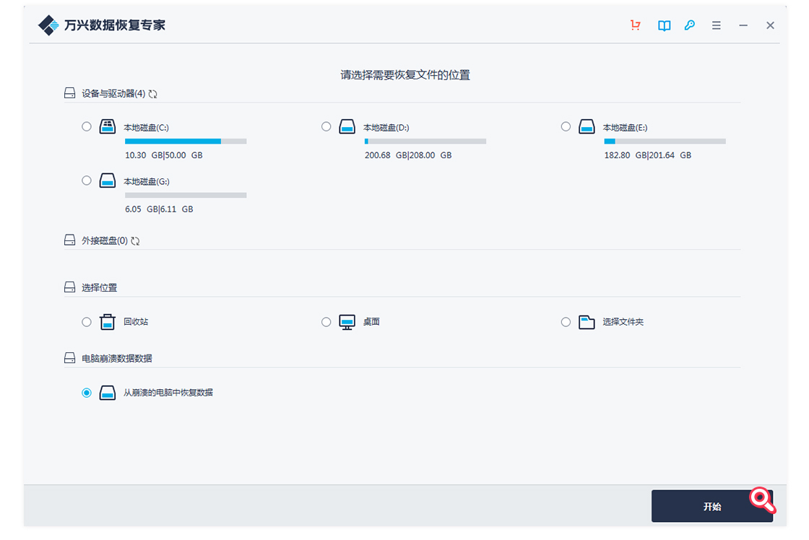The height and width of the screenshot is (540, 809).
Task: Select the 桌面 radio button
Action: 326,322
